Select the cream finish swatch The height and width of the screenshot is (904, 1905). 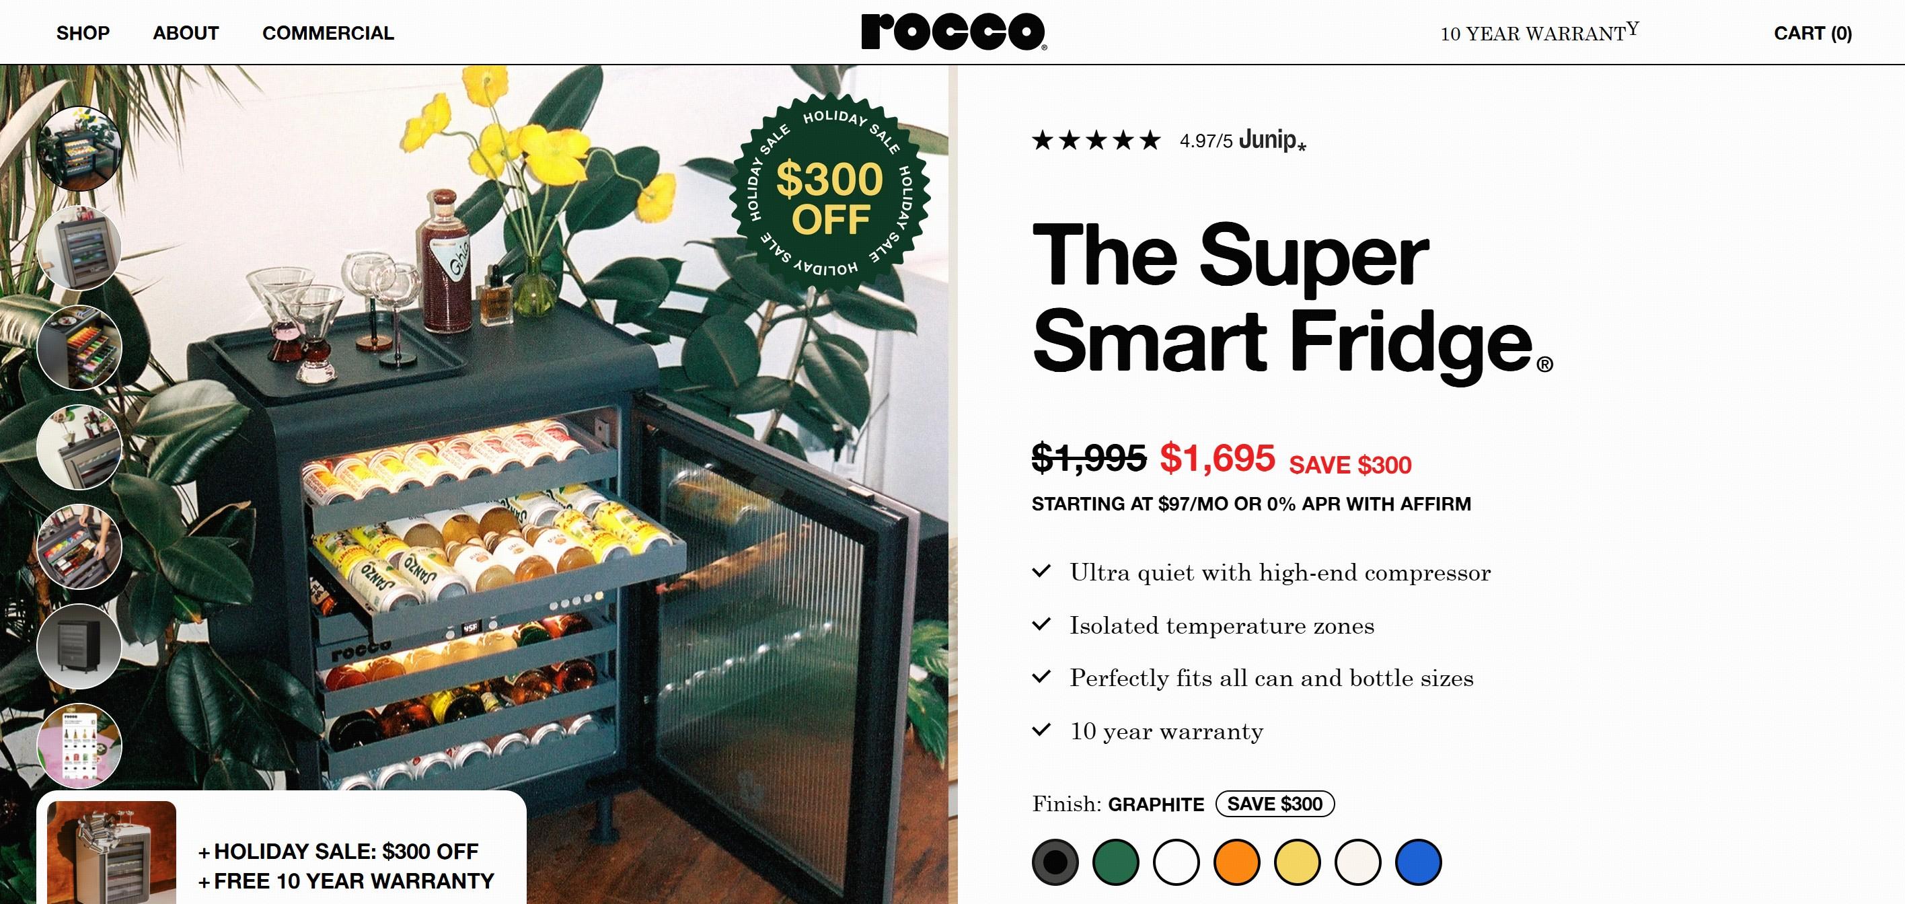tap(1357, 862)
